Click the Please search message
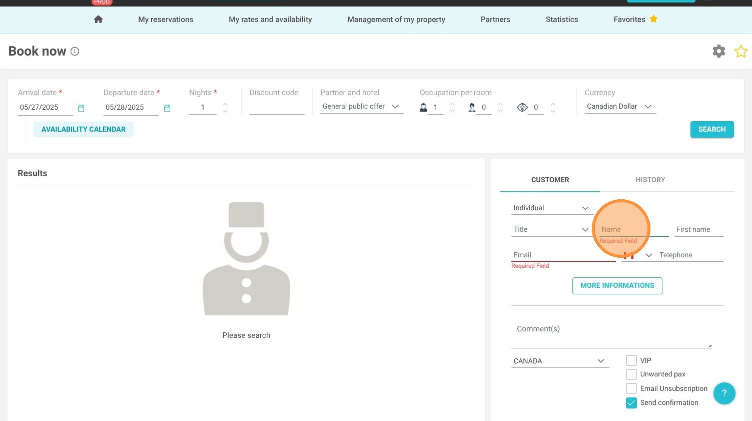Screen dimensions: 752x421 pyautogui.click(x=246, y=335)
